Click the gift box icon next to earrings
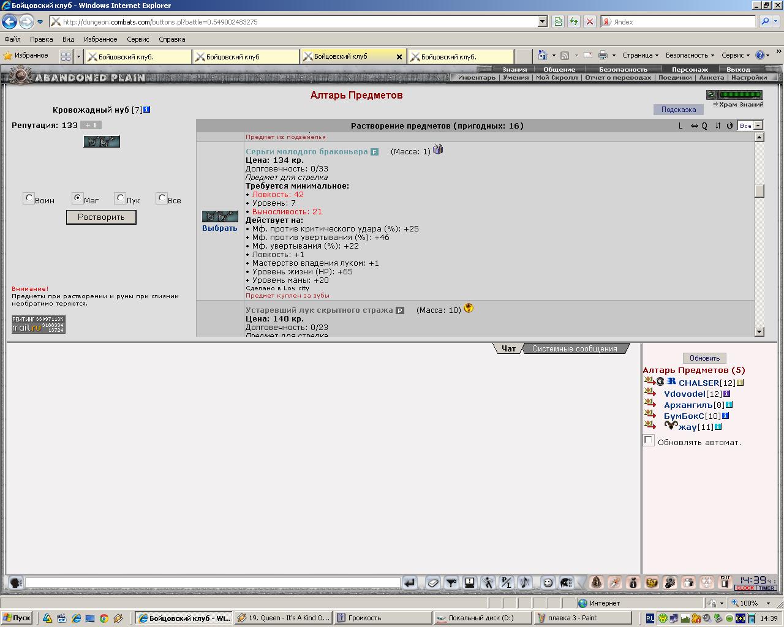The width and height of the screenshot is (784, 627). 438,149
